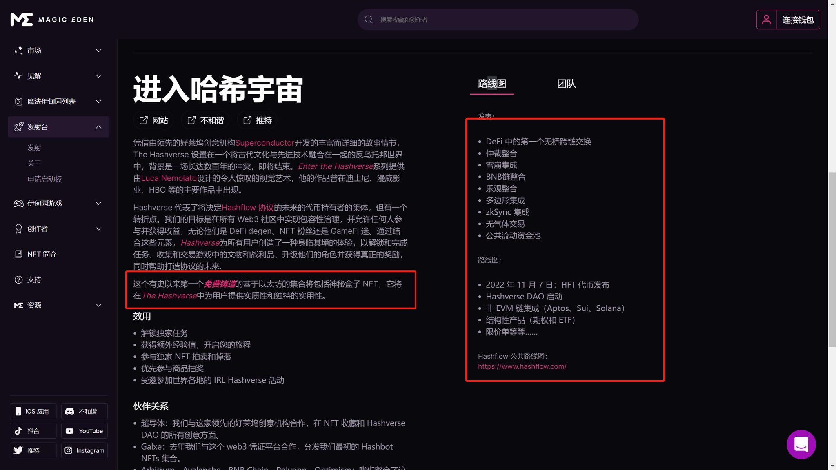Click the 抖音 (TikTok) button
The height and width of the screenshot is (470, 836).
coord(33,430)
